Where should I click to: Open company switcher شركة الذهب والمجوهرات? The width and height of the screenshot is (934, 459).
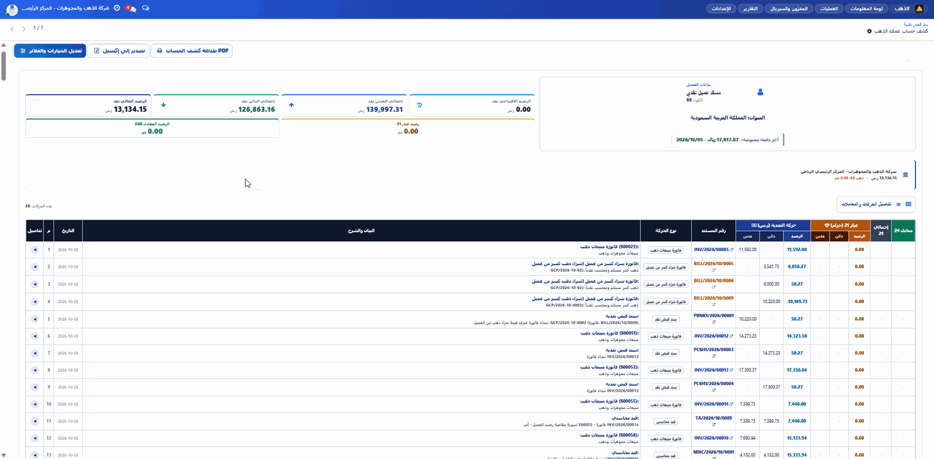tap(65, 8)
